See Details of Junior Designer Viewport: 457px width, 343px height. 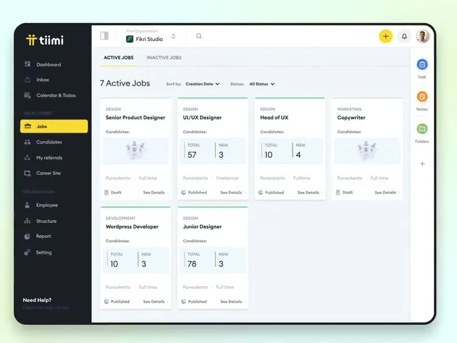coord(231,302)
